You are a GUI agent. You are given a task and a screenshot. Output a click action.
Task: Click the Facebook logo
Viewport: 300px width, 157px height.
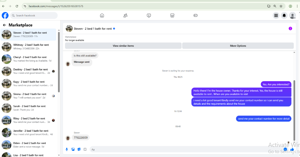coord(5,15)
